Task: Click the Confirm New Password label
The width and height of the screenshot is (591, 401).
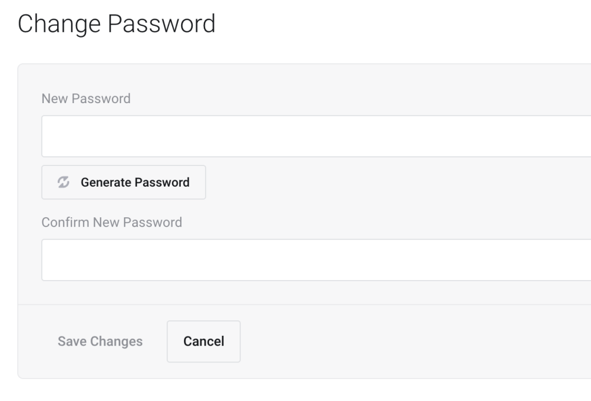Action: (111, 222)
